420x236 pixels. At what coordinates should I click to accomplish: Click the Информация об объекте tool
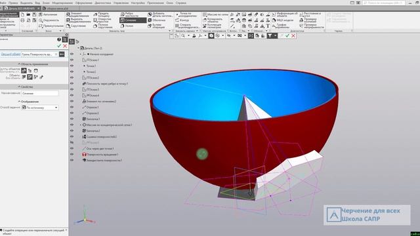(x=285, y=14)
